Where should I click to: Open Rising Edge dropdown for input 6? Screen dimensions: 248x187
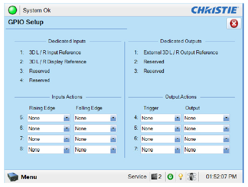(49, 129)
